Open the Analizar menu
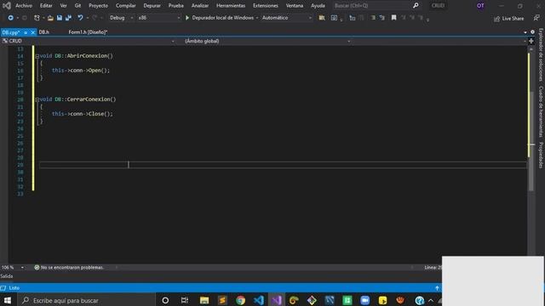 (x=200, y=6)
